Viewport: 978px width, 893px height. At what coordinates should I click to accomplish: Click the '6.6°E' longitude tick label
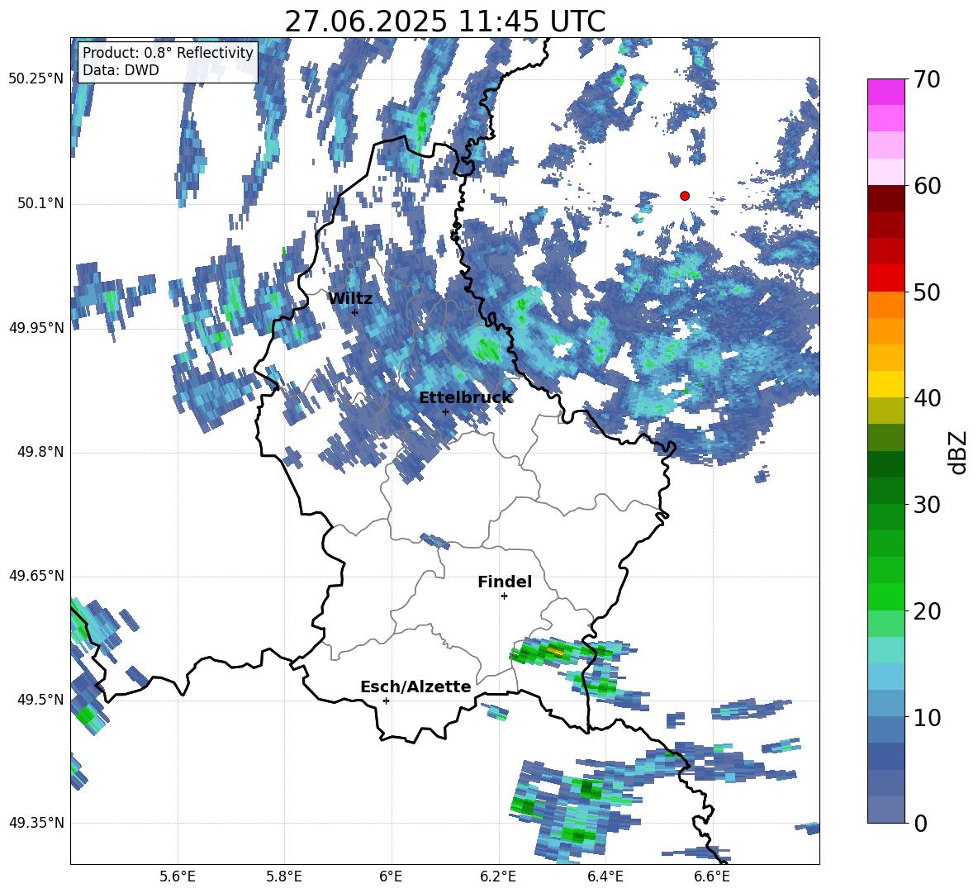click(x=712, y=876)
